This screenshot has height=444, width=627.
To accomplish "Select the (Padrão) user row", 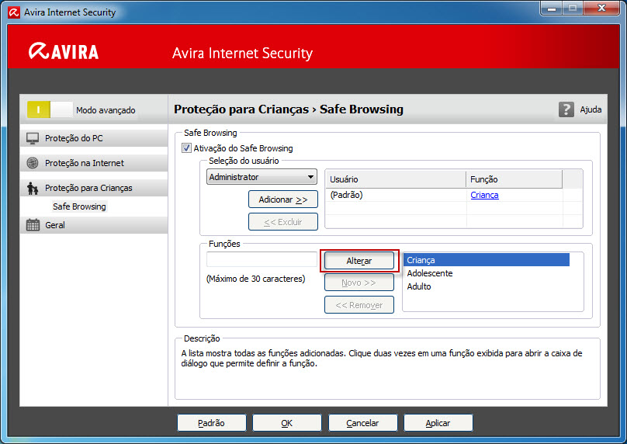I will [x=444, y=195].
